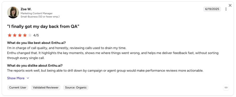This screenshot has width=236, height=97.
Task: Select the Source: Organic tag
Action: 76,88
